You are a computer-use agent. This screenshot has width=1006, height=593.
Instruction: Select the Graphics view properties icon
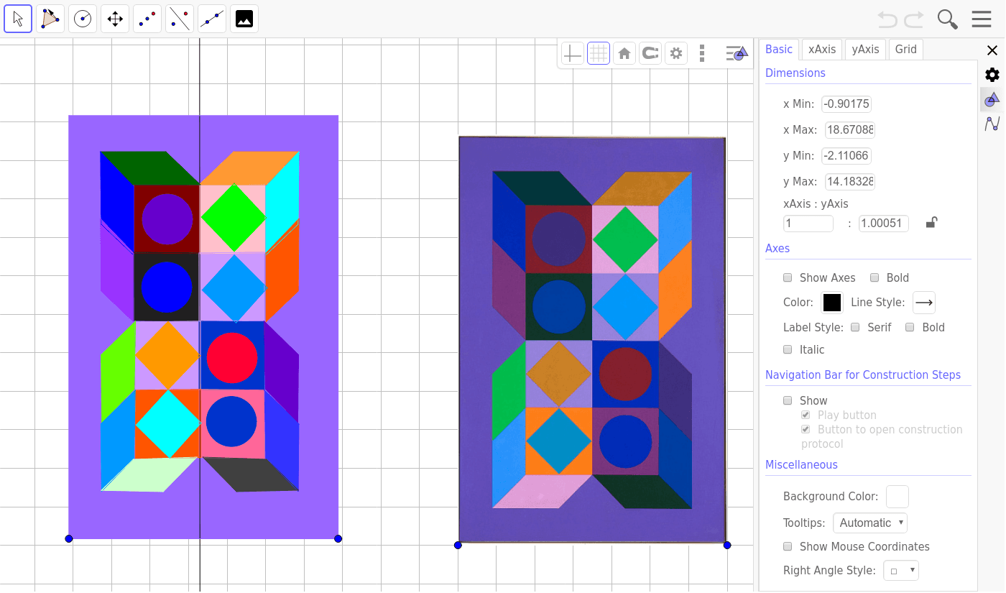pyautogui.click(x=992, y=99)
